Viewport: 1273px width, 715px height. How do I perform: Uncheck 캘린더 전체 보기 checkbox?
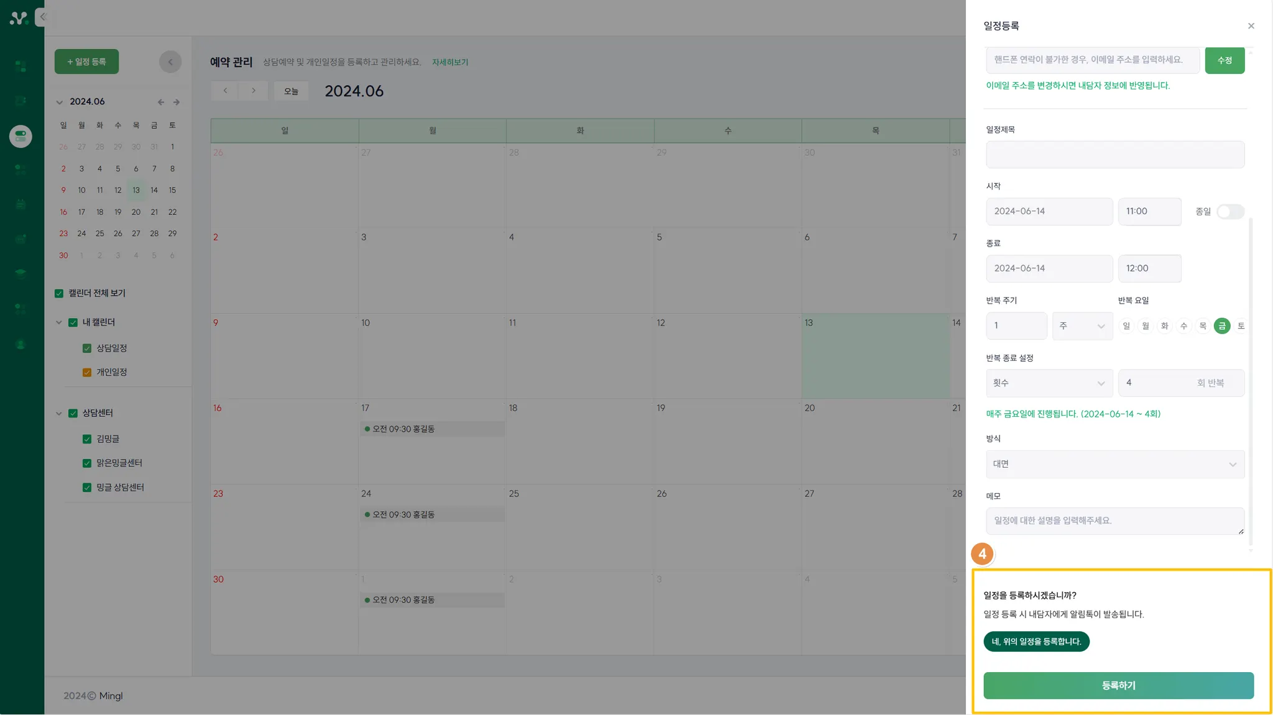tap(59, 293)
